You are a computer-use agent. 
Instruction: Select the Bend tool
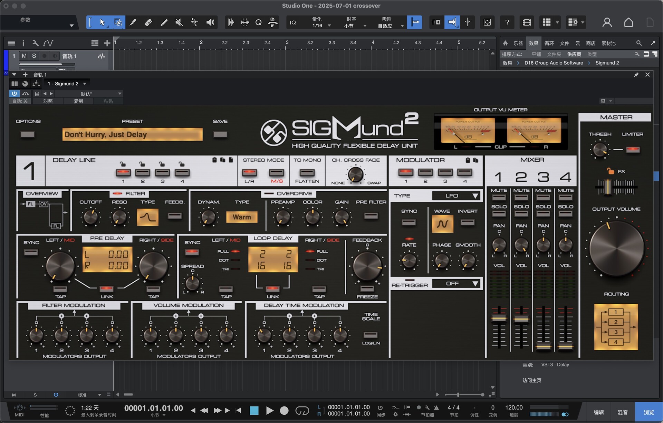click(194, 22)
